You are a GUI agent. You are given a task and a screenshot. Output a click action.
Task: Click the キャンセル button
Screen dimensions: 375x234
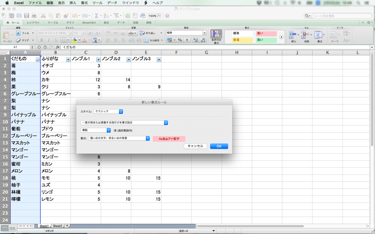pyautogui.click(x=195, y=146)
